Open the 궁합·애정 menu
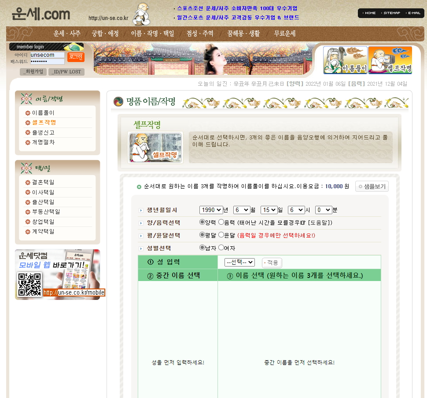Screen dimensions: 427x398 pos(105,33)
